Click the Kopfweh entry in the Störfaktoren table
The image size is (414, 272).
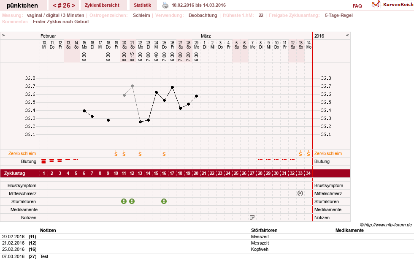click(260, 249)
